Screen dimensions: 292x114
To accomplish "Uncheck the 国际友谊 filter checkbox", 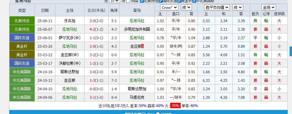I will point(160,1).
